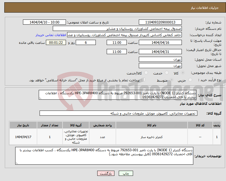Click the delivery city field تهران
Viewport: 226px width, 181px height.
pos(160,66)
